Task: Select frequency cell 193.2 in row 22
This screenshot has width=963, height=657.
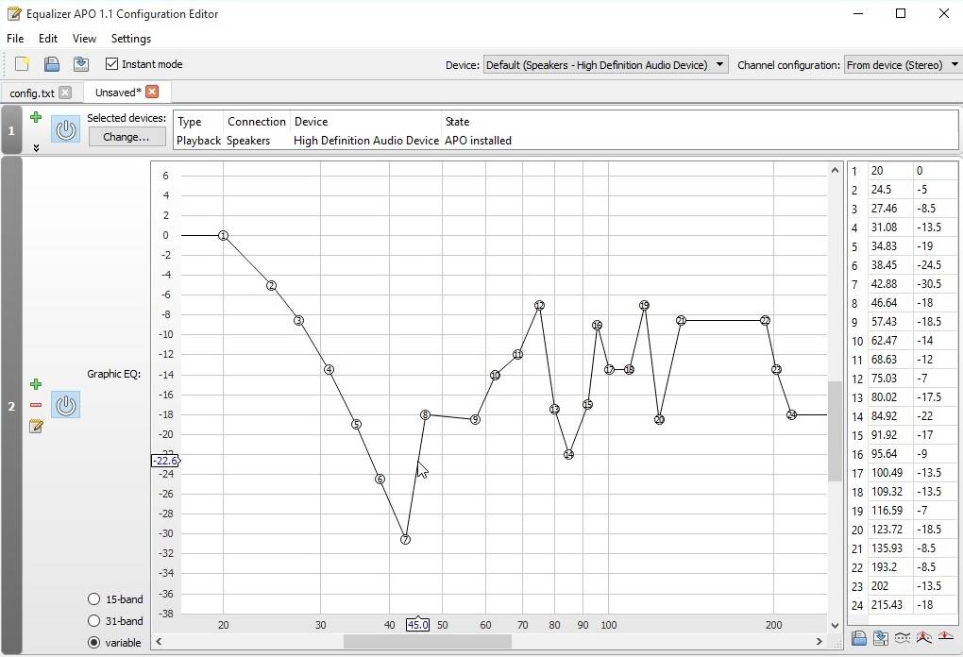Action: pyautogui.click(x=890, y=567)
